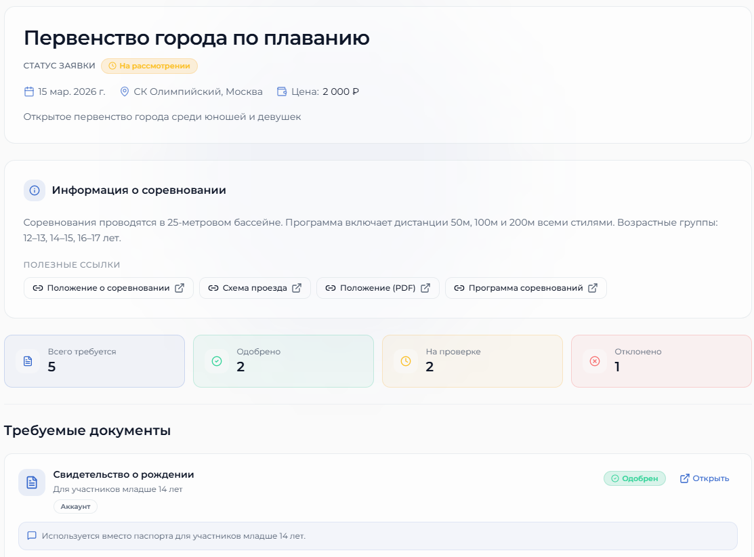Click the speech bubble icon in the comment note
The width and height of the screenshot is (754, 557).
point(32,535)
